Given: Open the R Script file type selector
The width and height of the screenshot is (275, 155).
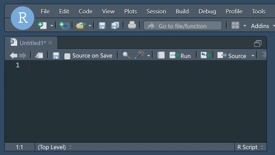Looking at the screenshot, I should pos(250,147).
